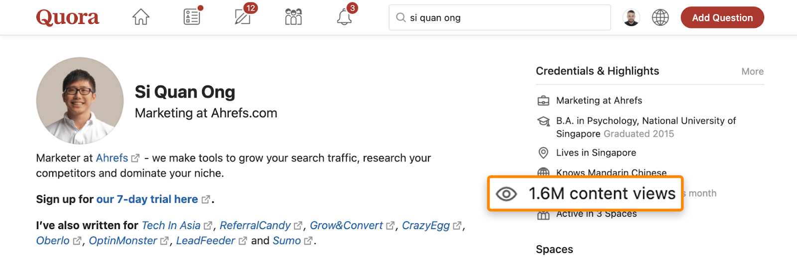Open the language globe icon
This screenshot has height=257, width=797.
click(660, 18)
